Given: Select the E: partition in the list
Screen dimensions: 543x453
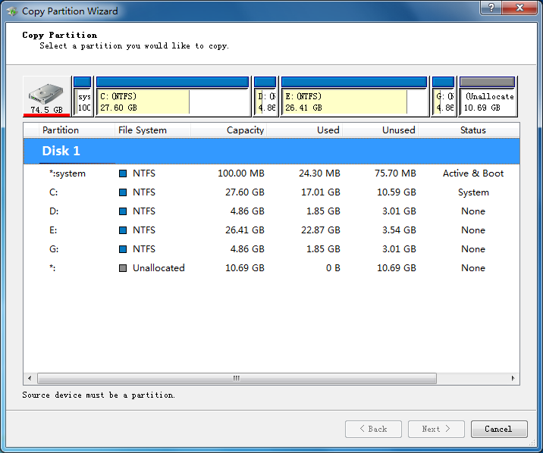Looking at the screenshot, I should tap(271, 230).
